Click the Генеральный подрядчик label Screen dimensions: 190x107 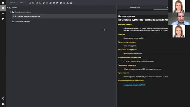(x=127, y=50)
